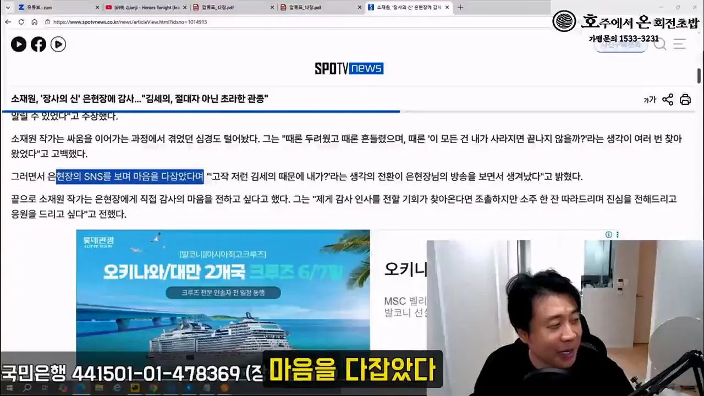This screenshot has width=704, height=396.
Task: Go to the browser home page
Action: [34, 22]
